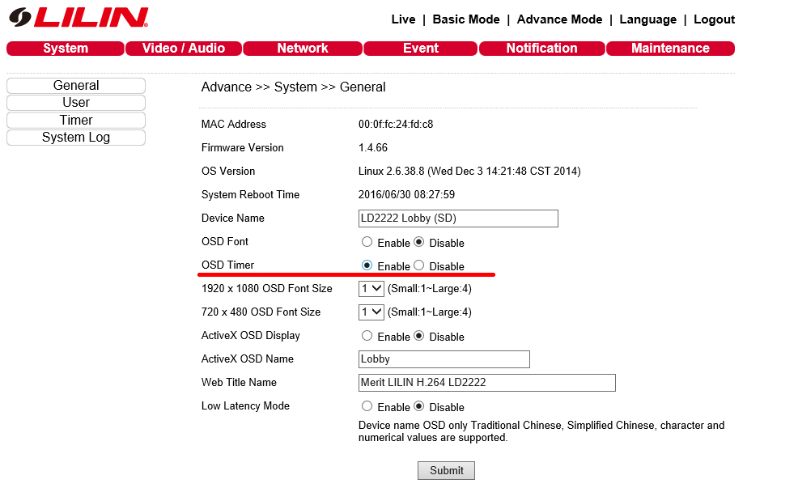Click the LILIN logo

pos(79,18)
